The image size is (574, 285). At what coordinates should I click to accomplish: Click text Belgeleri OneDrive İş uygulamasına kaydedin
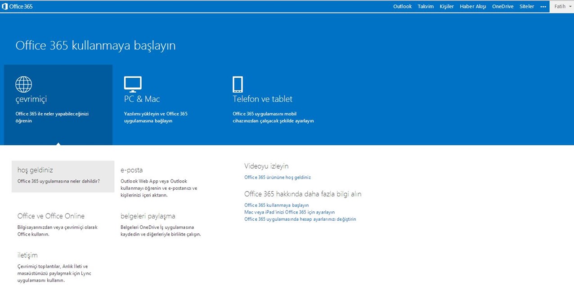point(161,231)
